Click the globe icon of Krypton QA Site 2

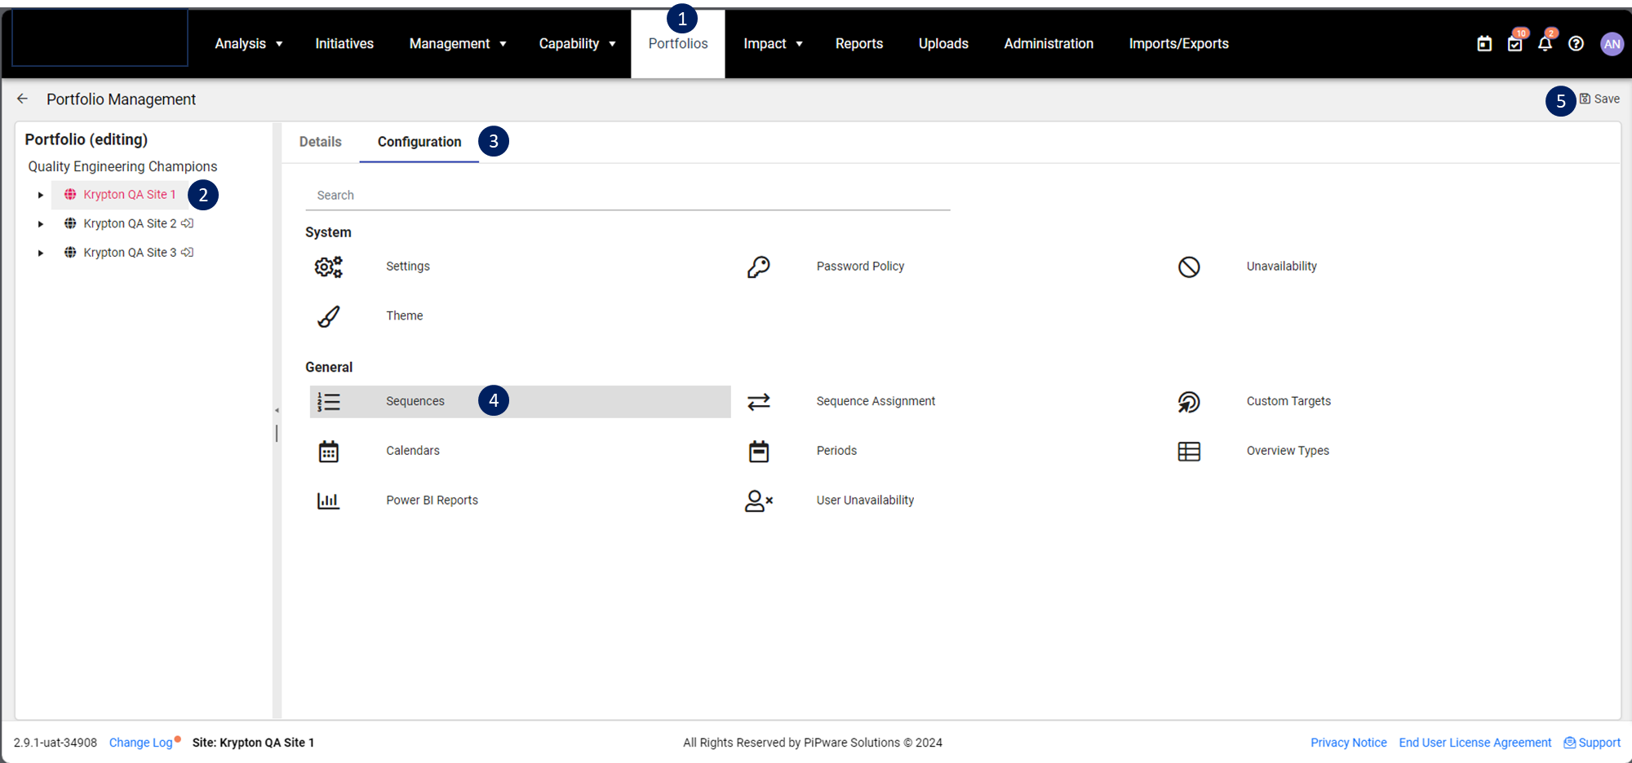coord(70,223)
